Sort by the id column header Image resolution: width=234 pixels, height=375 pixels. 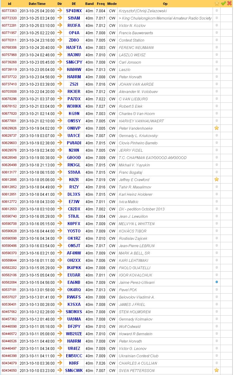pos(9,4)
